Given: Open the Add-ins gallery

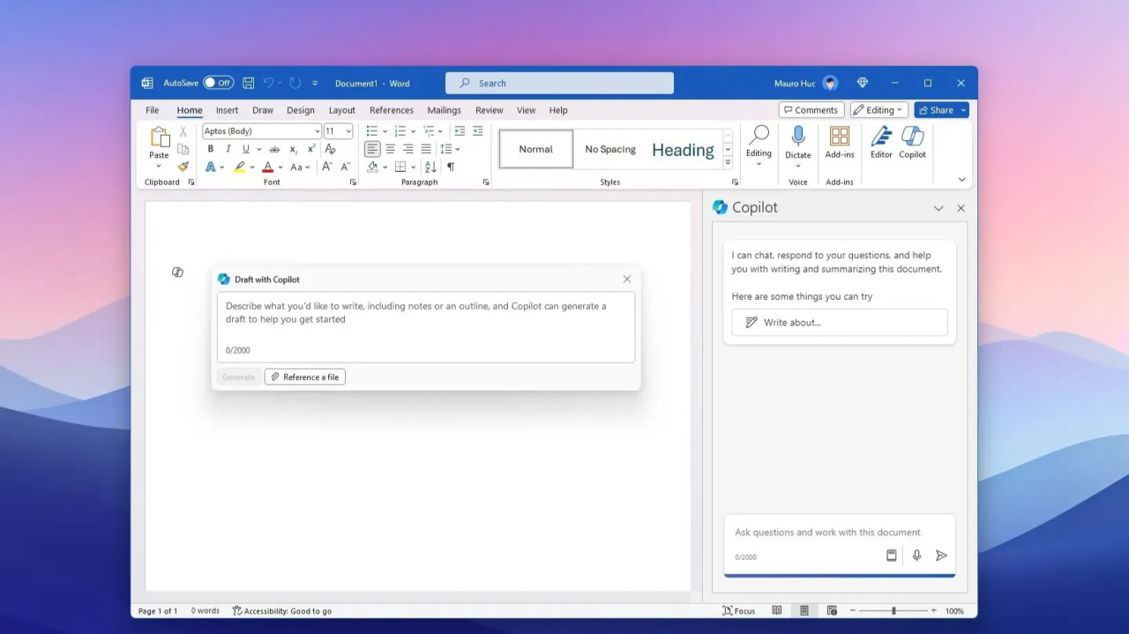Looking at the screenshot, I should 840,142.
